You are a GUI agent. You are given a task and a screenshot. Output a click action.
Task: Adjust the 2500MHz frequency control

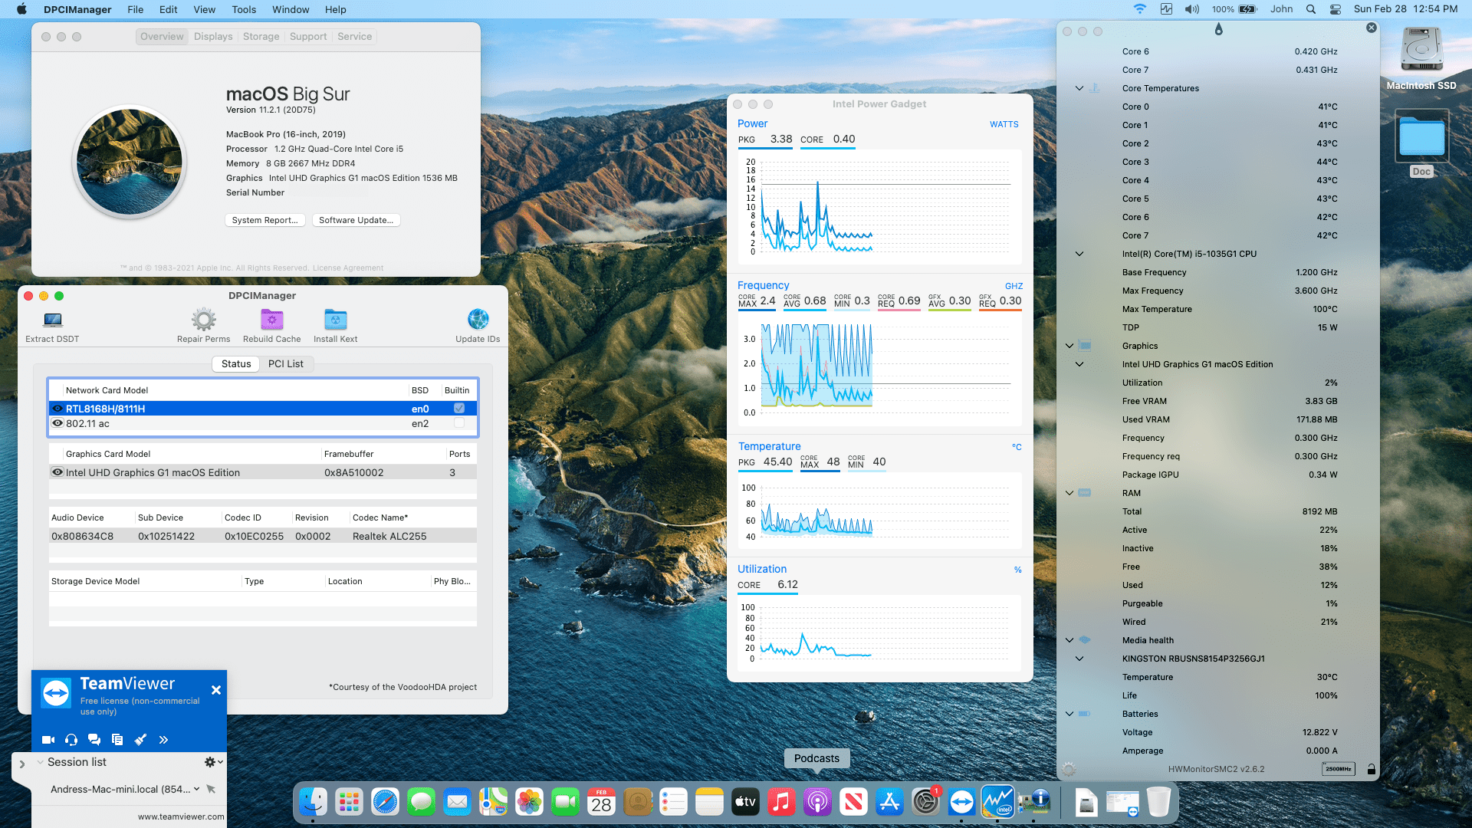click(x=1338, y=768)
